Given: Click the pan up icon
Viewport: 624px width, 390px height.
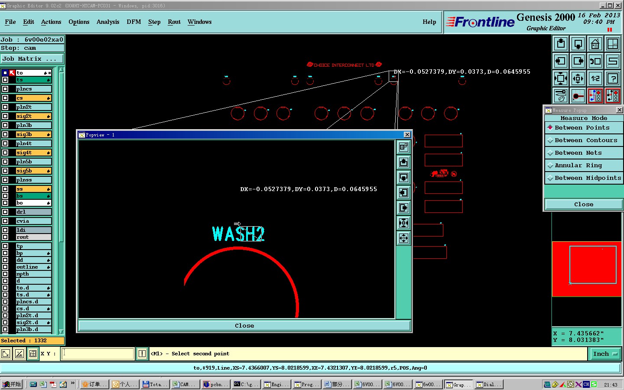Looking at the screenshot, I should [x=561, y=44].
